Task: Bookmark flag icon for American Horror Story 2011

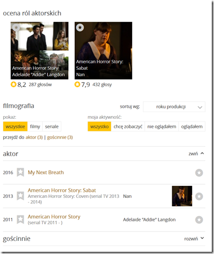Action: tap(20, 219)
